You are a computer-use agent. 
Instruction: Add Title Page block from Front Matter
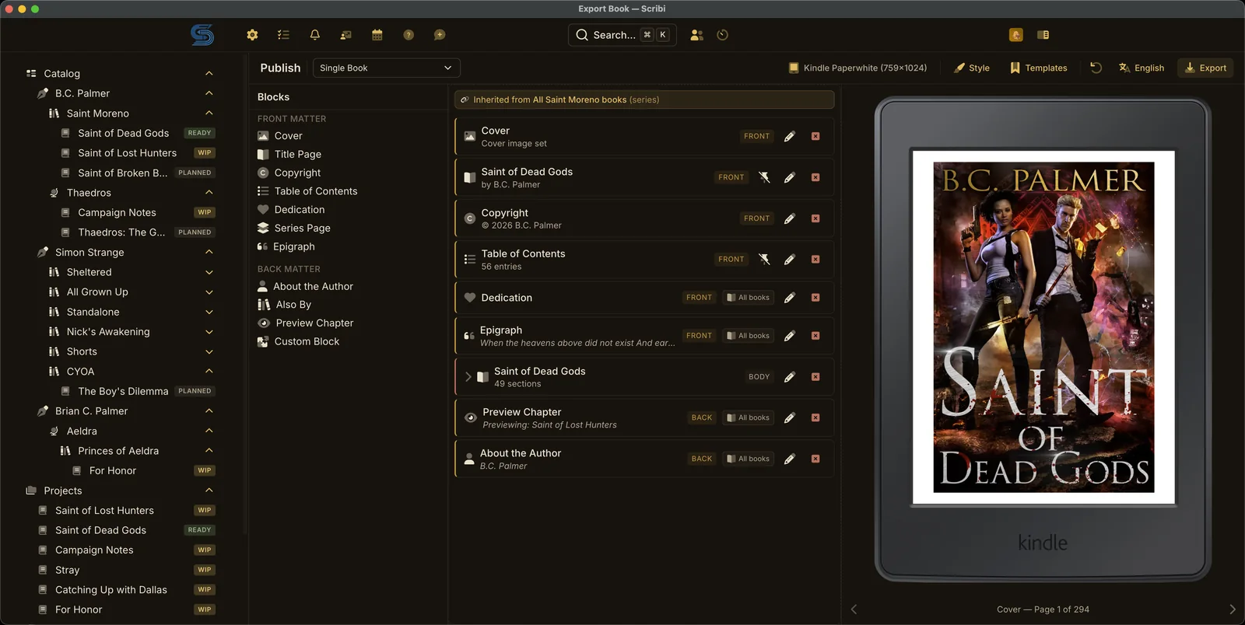pyautogui.click(x=289, y=154)
